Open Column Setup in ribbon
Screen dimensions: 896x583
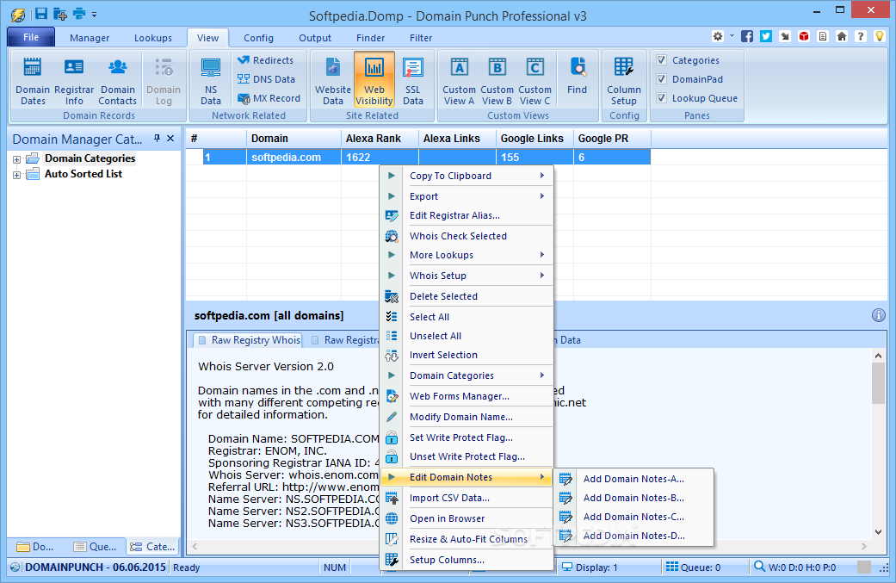(x=623, y=81)
